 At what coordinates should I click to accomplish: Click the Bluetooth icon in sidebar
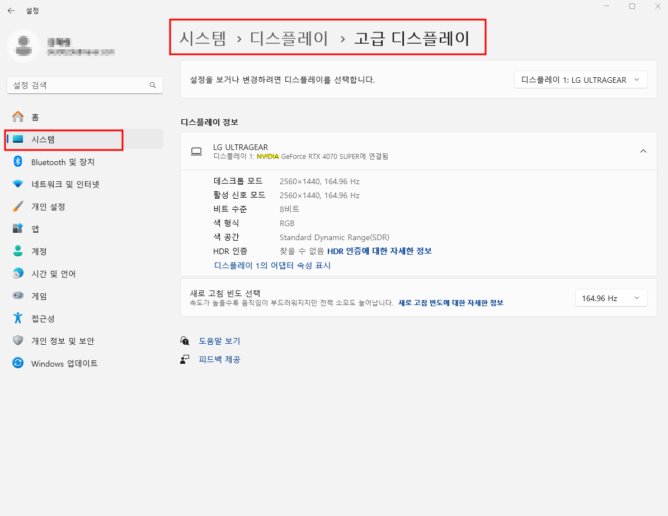coord(18,162)
